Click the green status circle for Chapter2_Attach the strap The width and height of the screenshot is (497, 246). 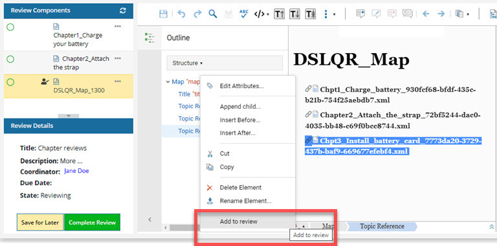(x=10, y=59)
